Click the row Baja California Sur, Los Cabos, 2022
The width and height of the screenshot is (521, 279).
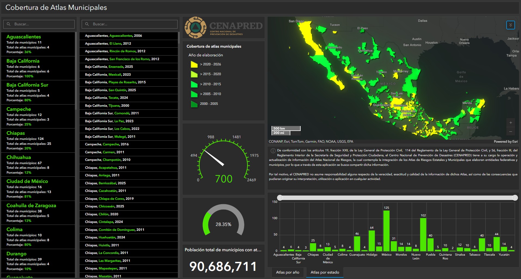(x=129, y=129)
